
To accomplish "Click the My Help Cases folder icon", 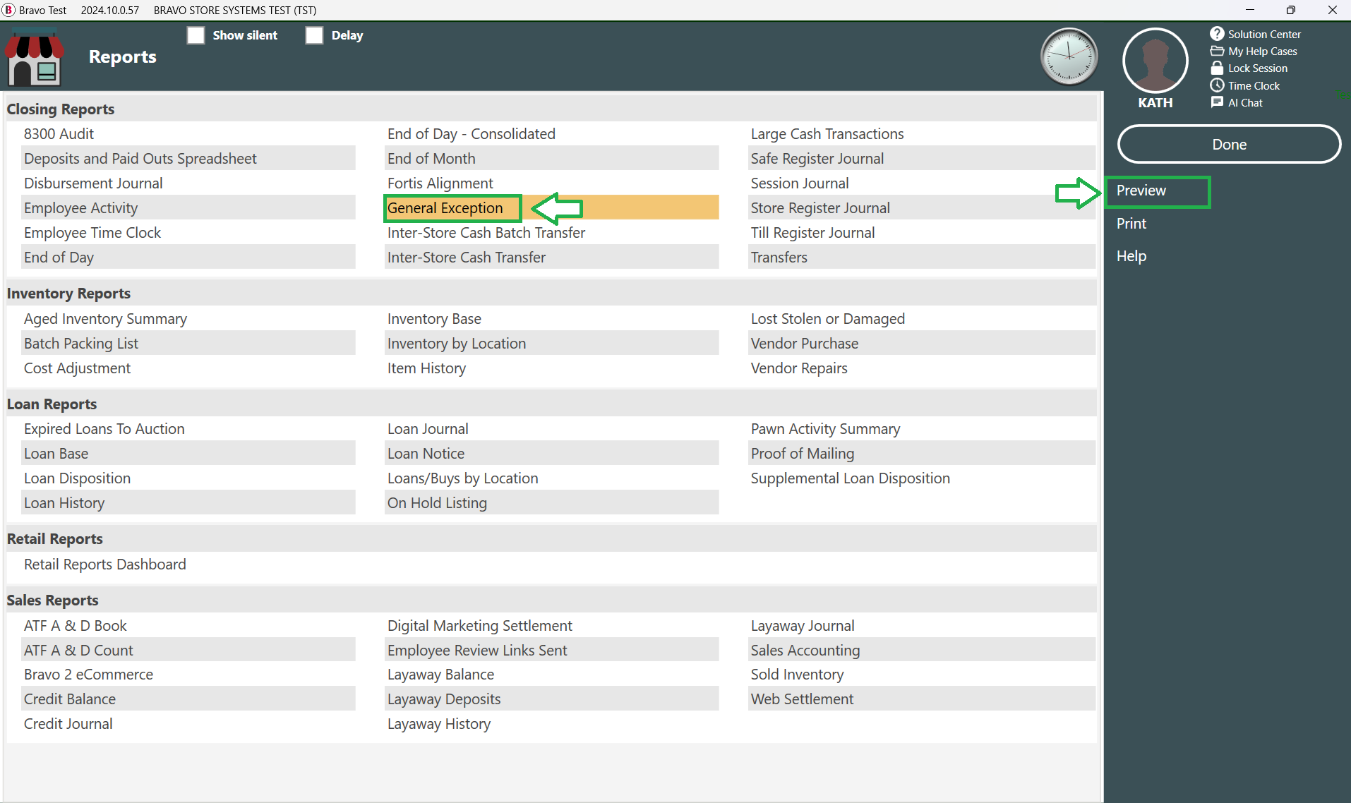I will [x=1217, y=51].
